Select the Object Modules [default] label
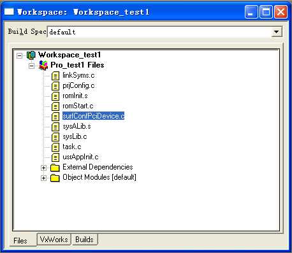 click(x=99, y=177)
